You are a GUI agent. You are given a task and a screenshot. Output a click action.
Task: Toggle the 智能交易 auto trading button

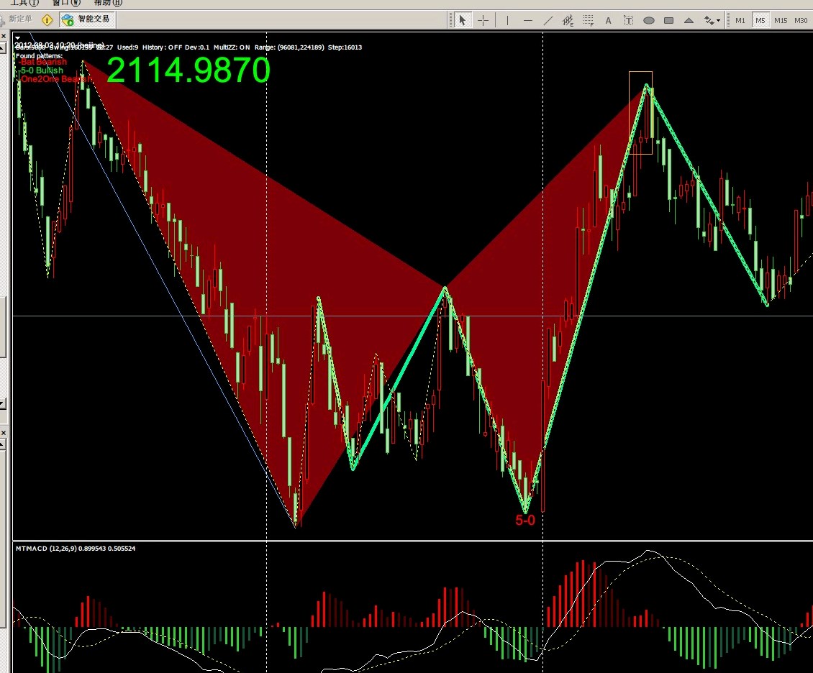pos(86,19)
